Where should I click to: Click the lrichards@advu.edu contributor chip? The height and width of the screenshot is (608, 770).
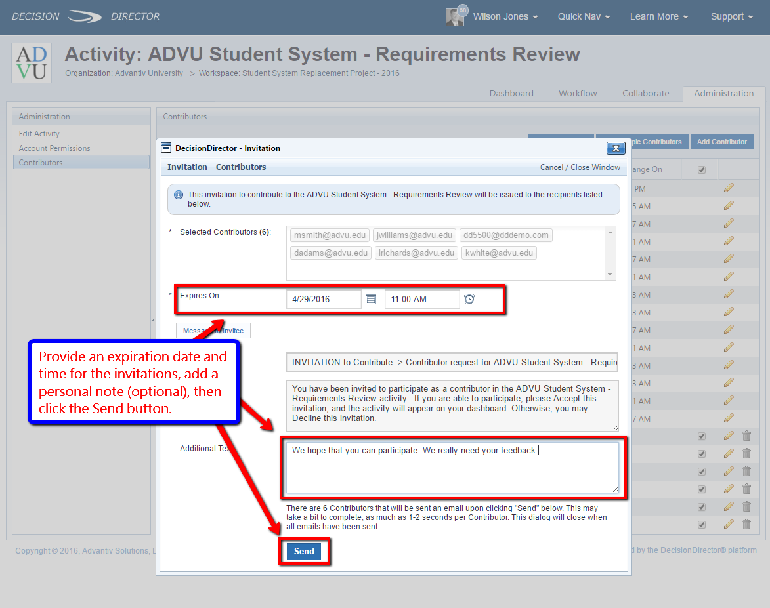click(416, 253)
